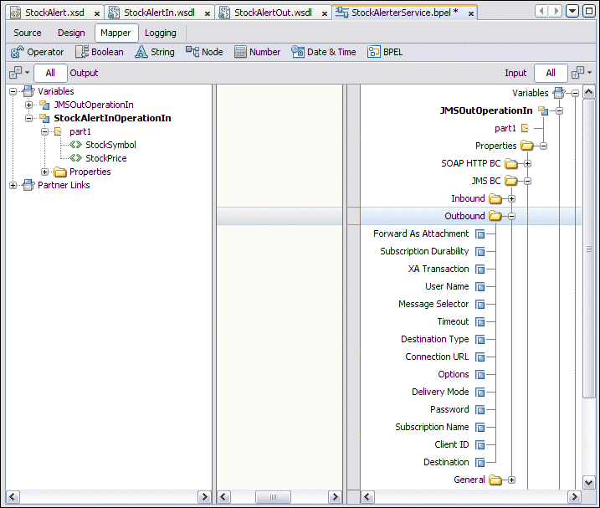600x508 pixels.
Task: Click the right tree vertical scrollbar thumb
Action: click(589, 249)
